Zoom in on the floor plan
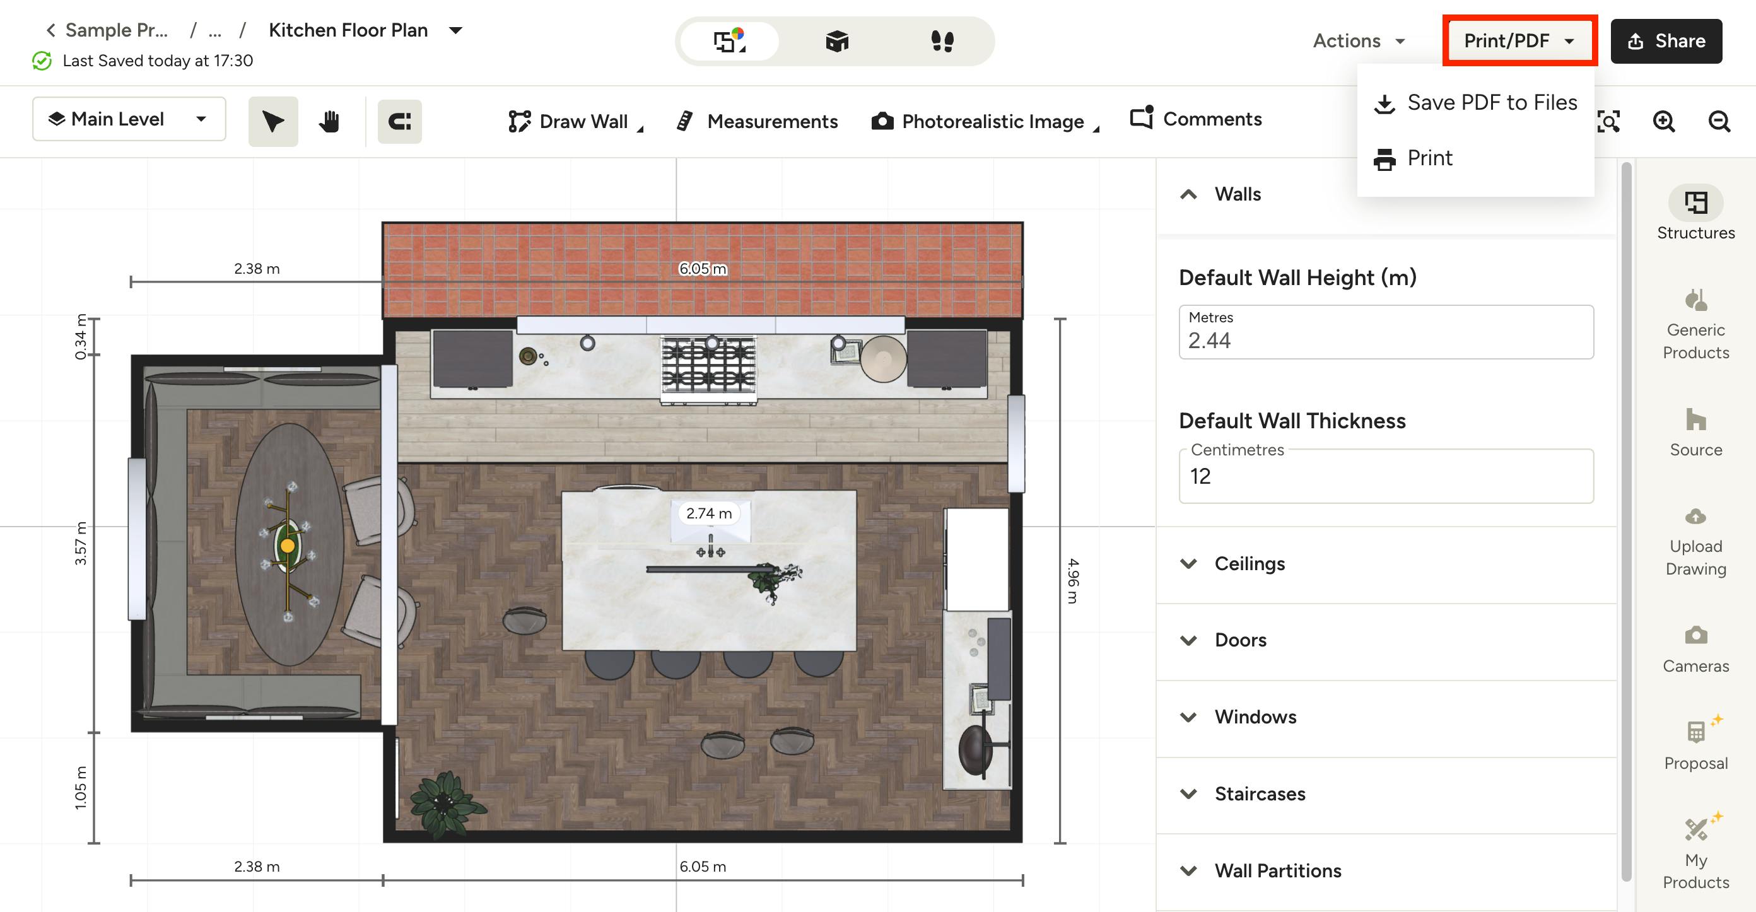 [1663, 121]
